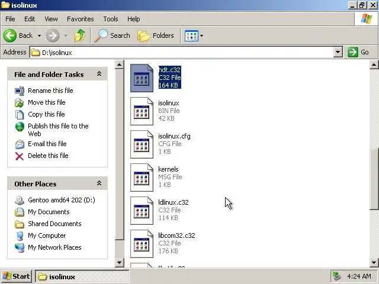
Task: Click Copy this file
Action: point(46,114)
